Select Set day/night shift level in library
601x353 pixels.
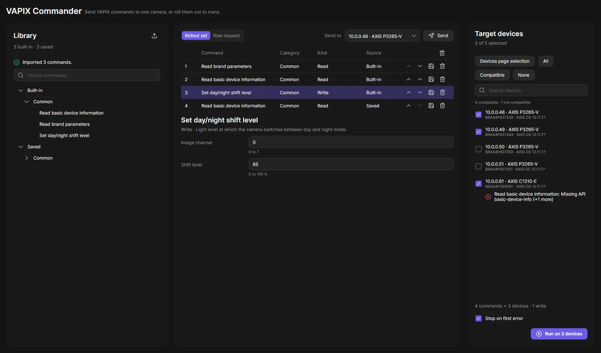[x=64, y=136]
